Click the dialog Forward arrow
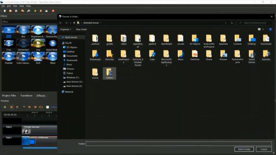The image size is (276, 155). [66, 23]
